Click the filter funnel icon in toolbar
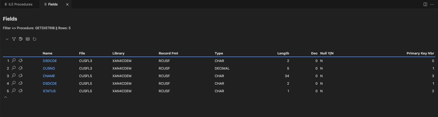The image size is (438, 117). pos(14,39)
